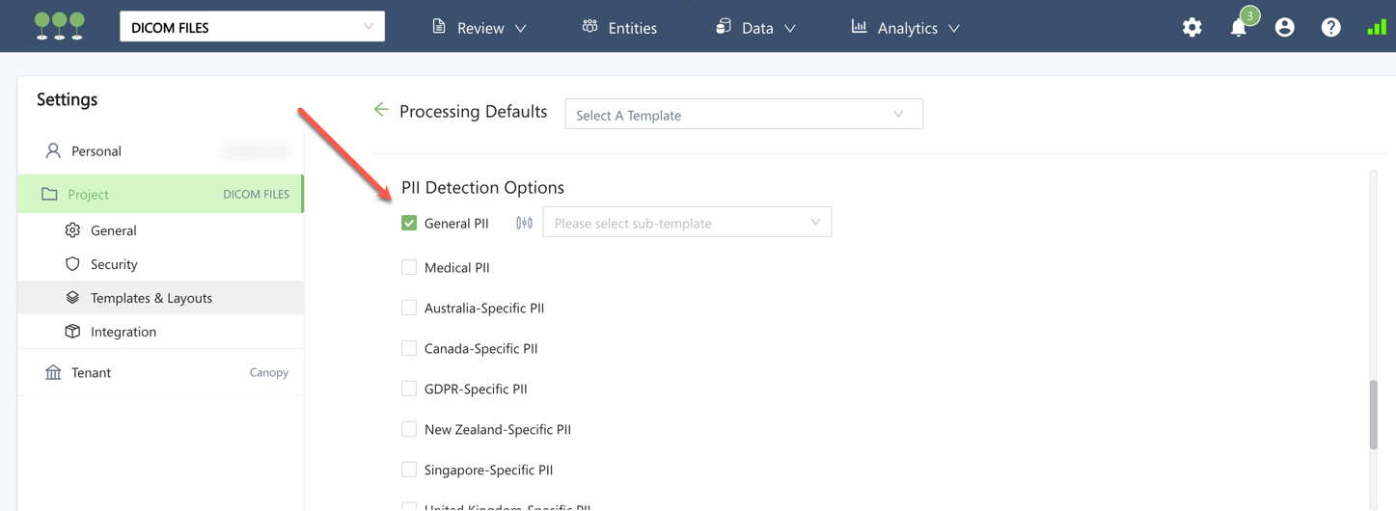Image resolution: width=1396 pixels, height=511 pixels.
Task: Click the user account profile icon
Action: [x=1284, y=28]
